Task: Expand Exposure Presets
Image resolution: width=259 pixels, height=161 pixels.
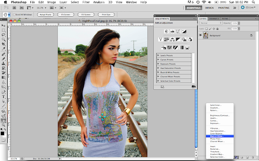Action: (x=158, y=64)
